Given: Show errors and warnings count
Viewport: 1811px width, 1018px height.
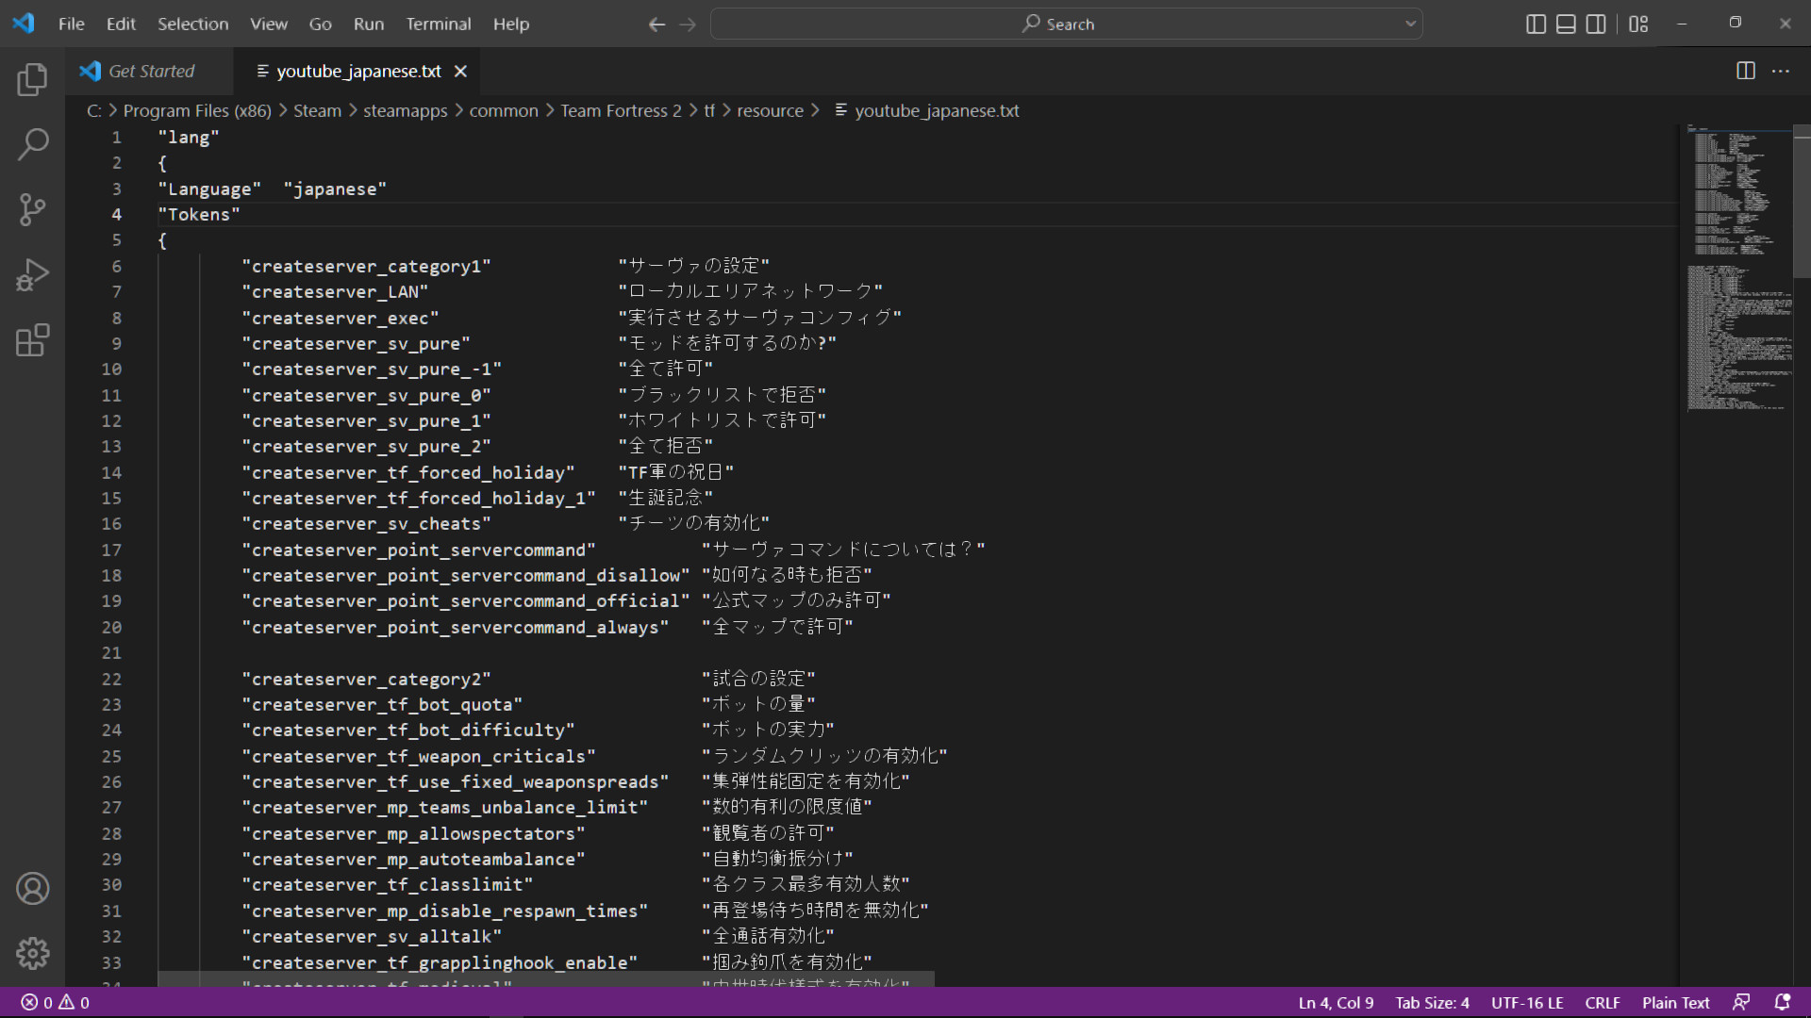Looking at the screenshot, I should [55, 1003].
